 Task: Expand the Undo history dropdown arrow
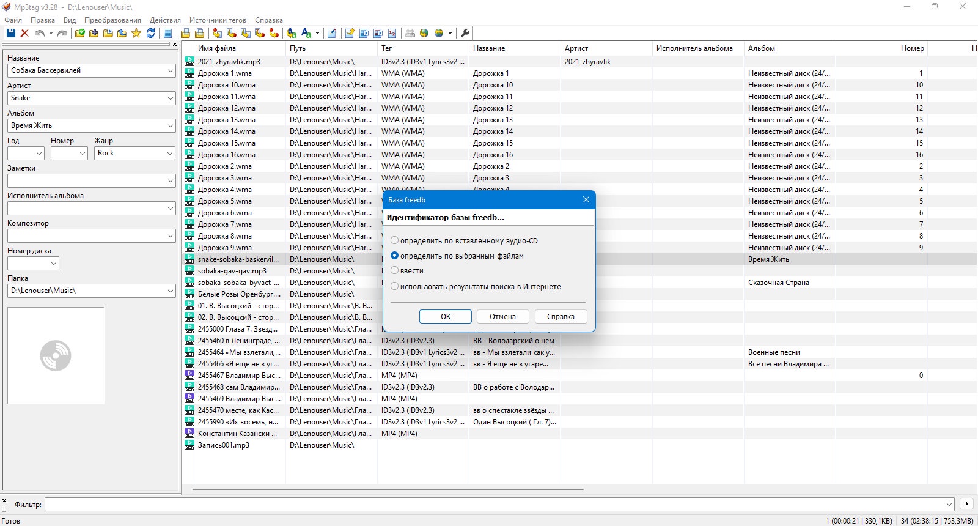coord(51,33)
